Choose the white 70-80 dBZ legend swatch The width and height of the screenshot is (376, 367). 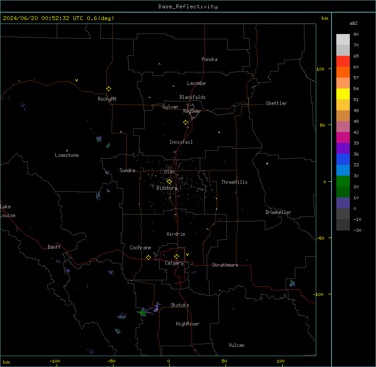(343, 39)
